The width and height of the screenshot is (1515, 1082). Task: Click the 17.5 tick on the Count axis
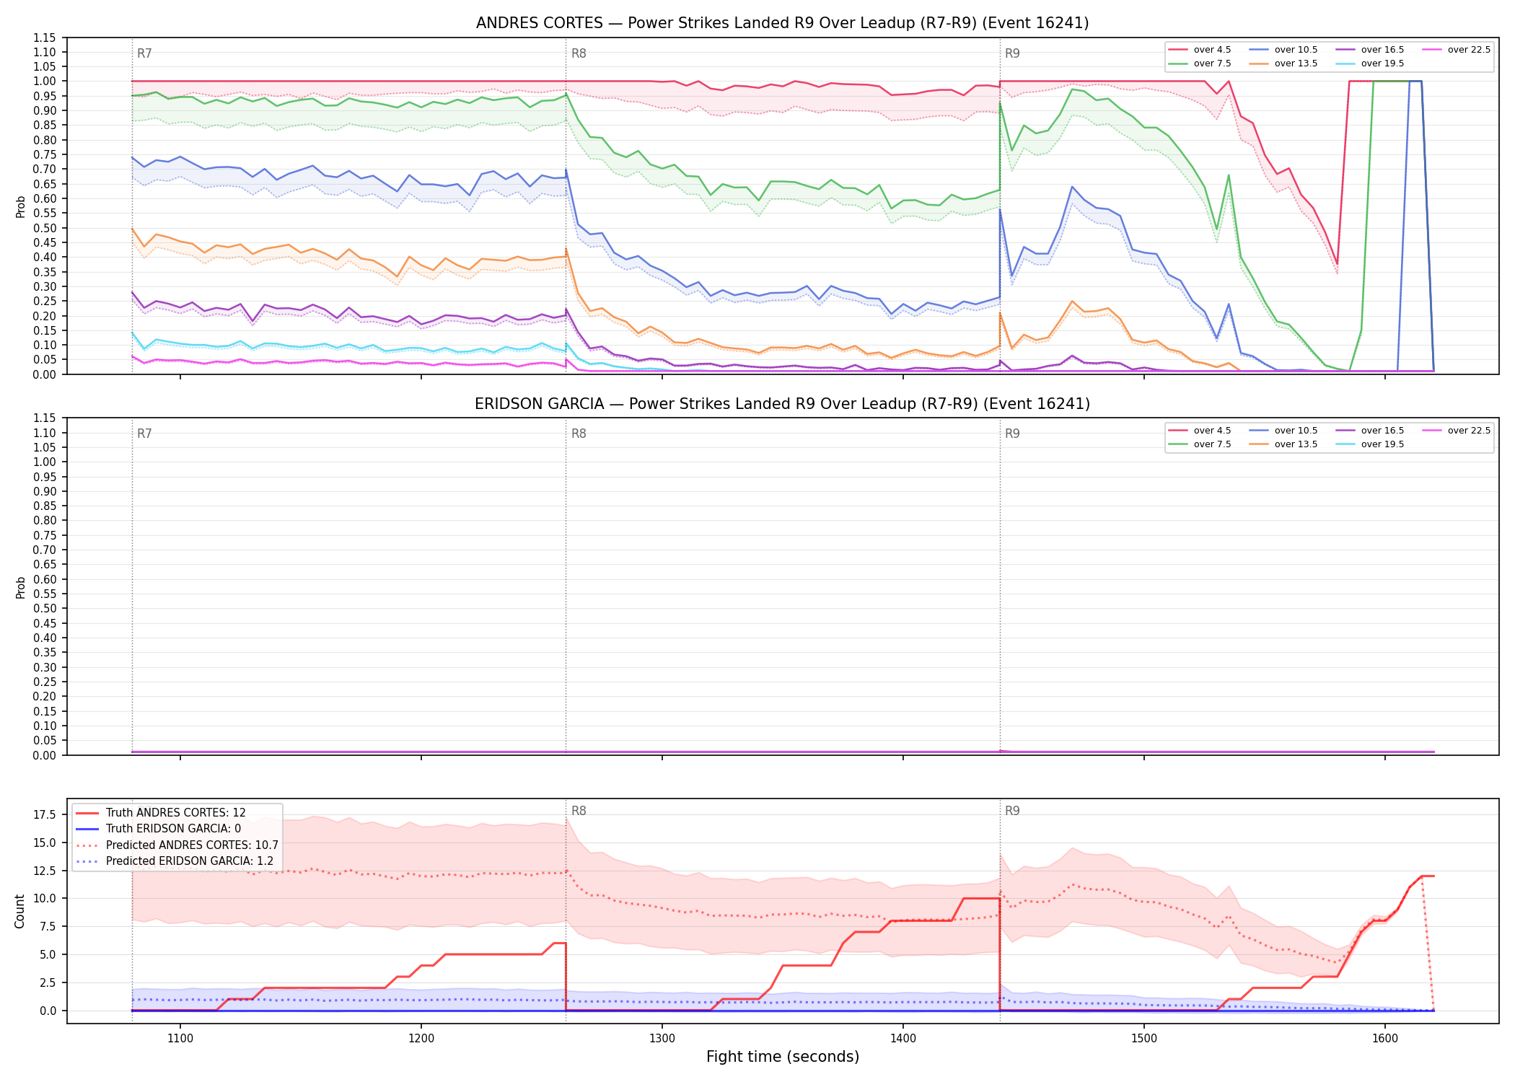(45, 815)
